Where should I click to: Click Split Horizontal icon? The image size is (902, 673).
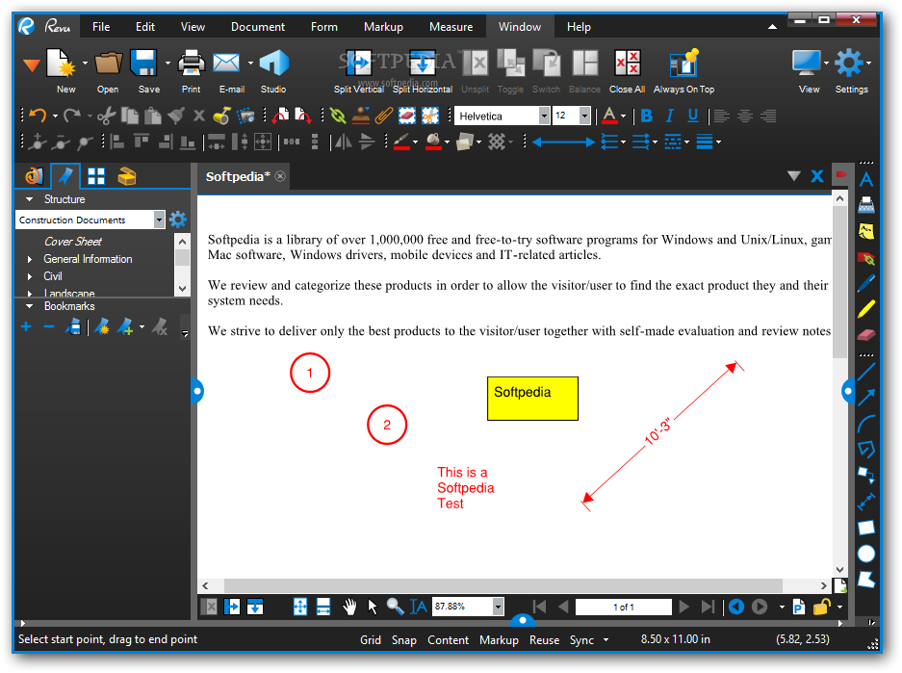point(423,64)
